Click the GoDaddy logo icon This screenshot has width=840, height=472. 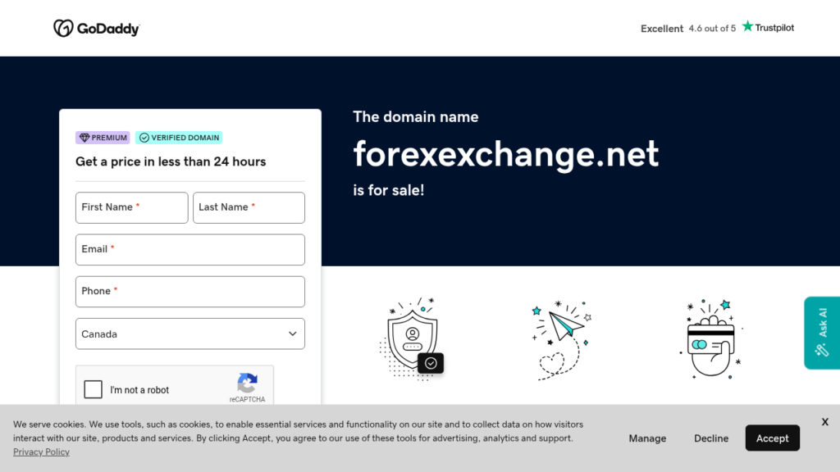coord(62,27)
